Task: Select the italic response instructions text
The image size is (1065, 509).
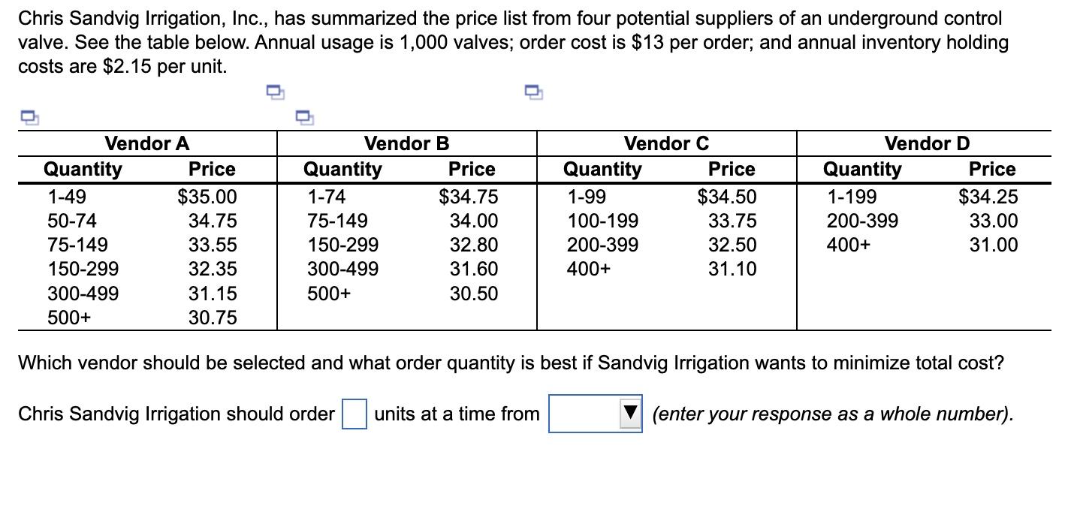Action: click(x=832, y=414)
